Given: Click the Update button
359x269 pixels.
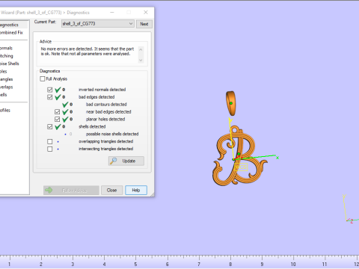Looking at the screenshot, I should 126,161.
